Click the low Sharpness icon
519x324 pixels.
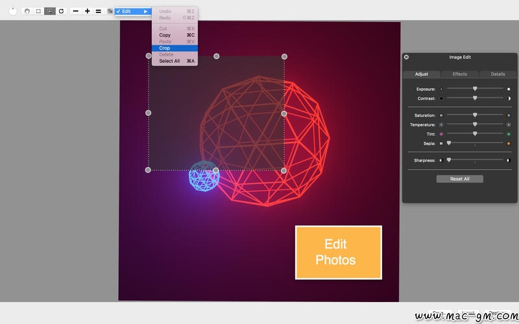click(x=441, y=160)
